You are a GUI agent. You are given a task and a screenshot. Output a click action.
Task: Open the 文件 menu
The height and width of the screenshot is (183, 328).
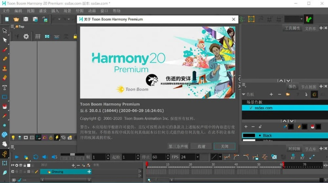6,11
